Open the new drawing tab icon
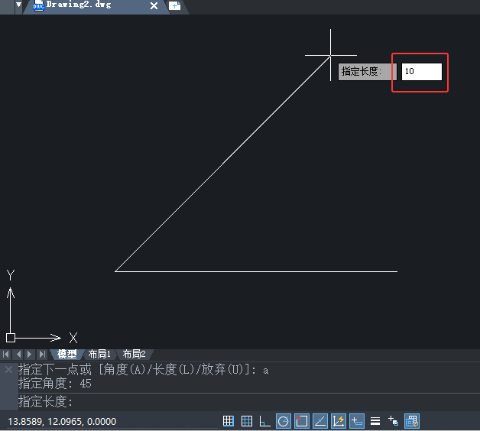This screenshot has height=431, width=480. (175, 5)
